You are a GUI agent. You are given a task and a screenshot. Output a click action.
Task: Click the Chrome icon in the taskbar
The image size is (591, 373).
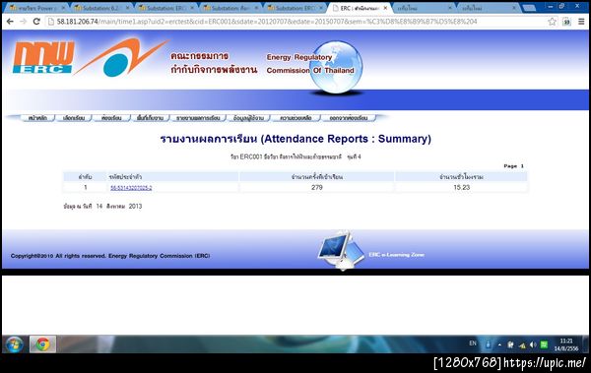click(42, 344)
